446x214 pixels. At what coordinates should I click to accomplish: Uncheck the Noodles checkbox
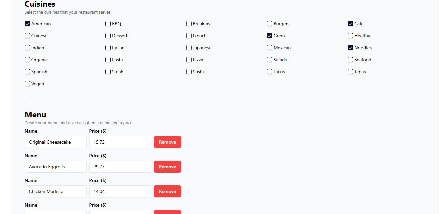click(x=350, y=48)
